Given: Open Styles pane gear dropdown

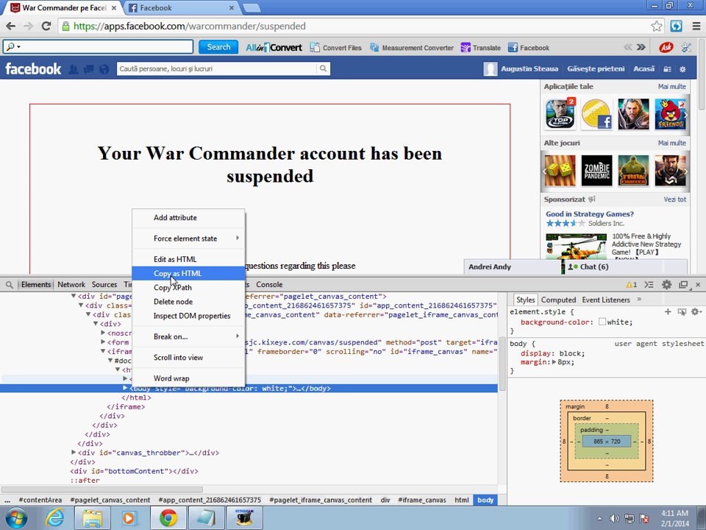Looking at the screenshot, I should [x=696, y=311].
